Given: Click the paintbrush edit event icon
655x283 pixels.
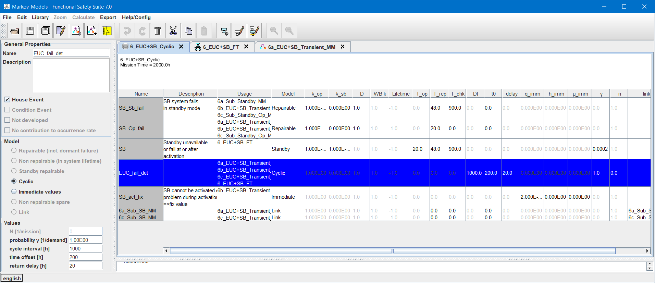Looking at the screenshot, I should 239,31.
